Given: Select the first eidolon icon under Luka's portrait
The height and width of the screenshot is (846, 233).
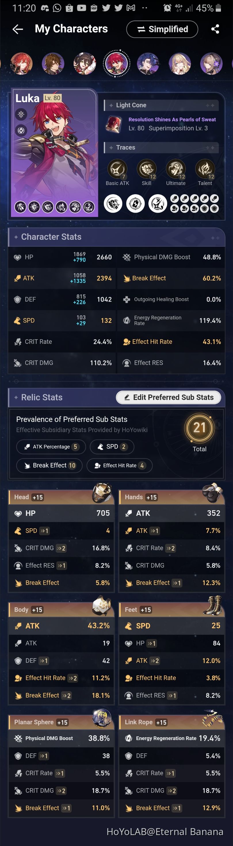Looking at the screenshot, I should [x=21, y=207].
